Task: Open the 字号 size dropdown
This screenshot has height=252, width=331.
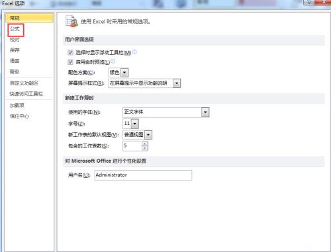Action: 135,124
